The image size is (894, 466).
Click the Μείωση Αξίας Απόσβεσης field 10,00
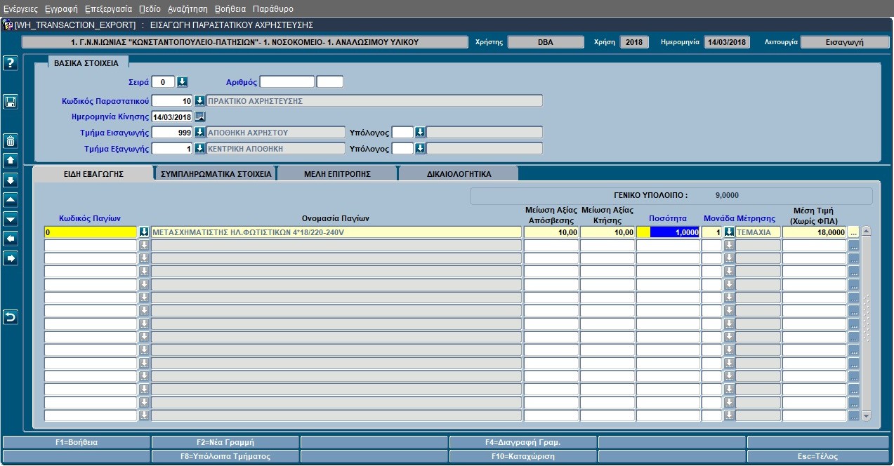pyautogui.click(x=551, y=232)
